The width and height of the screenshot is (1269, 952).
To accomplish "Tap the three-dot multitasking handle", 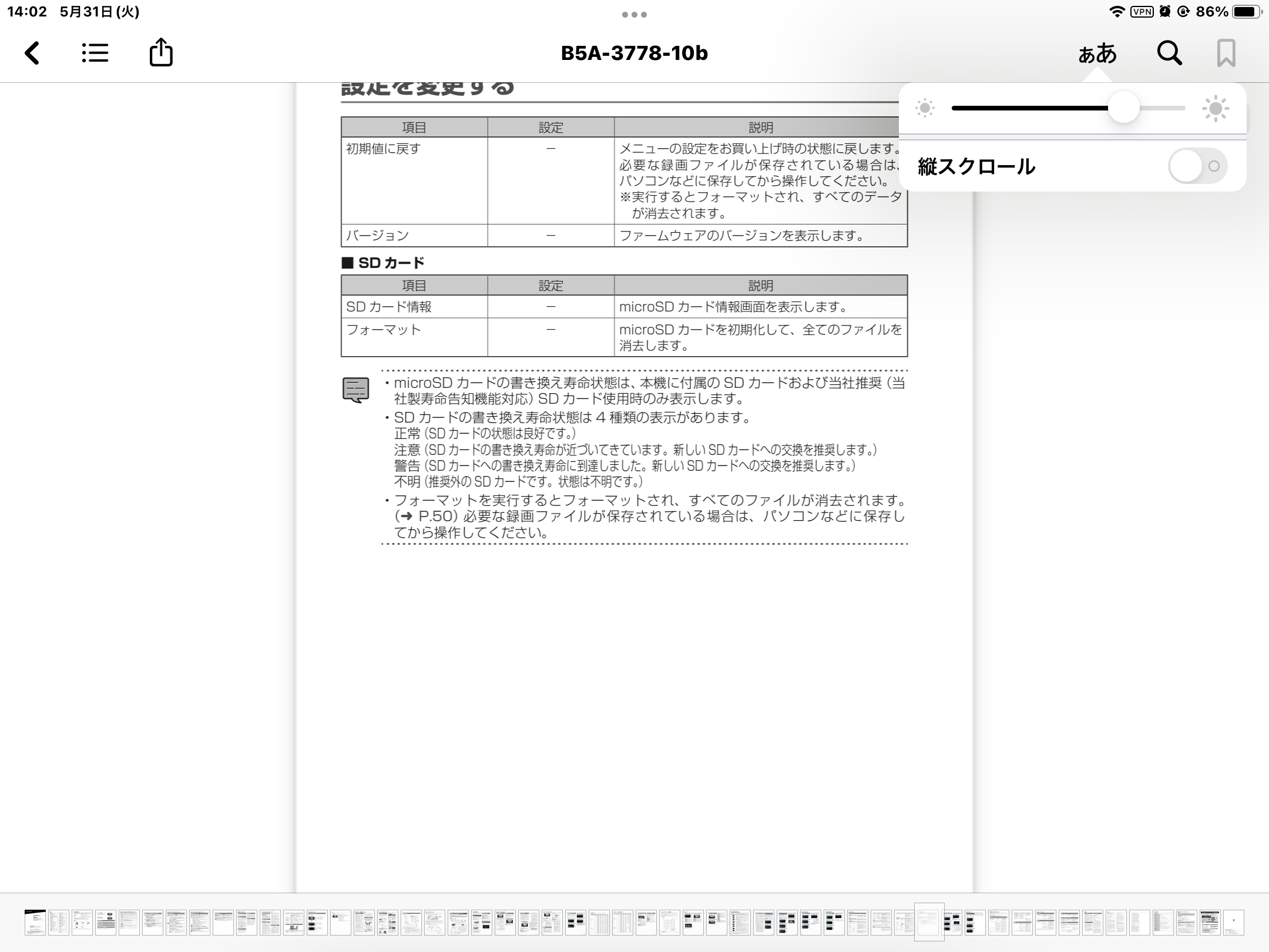I will pyautogui.click(x=634, y=15).
